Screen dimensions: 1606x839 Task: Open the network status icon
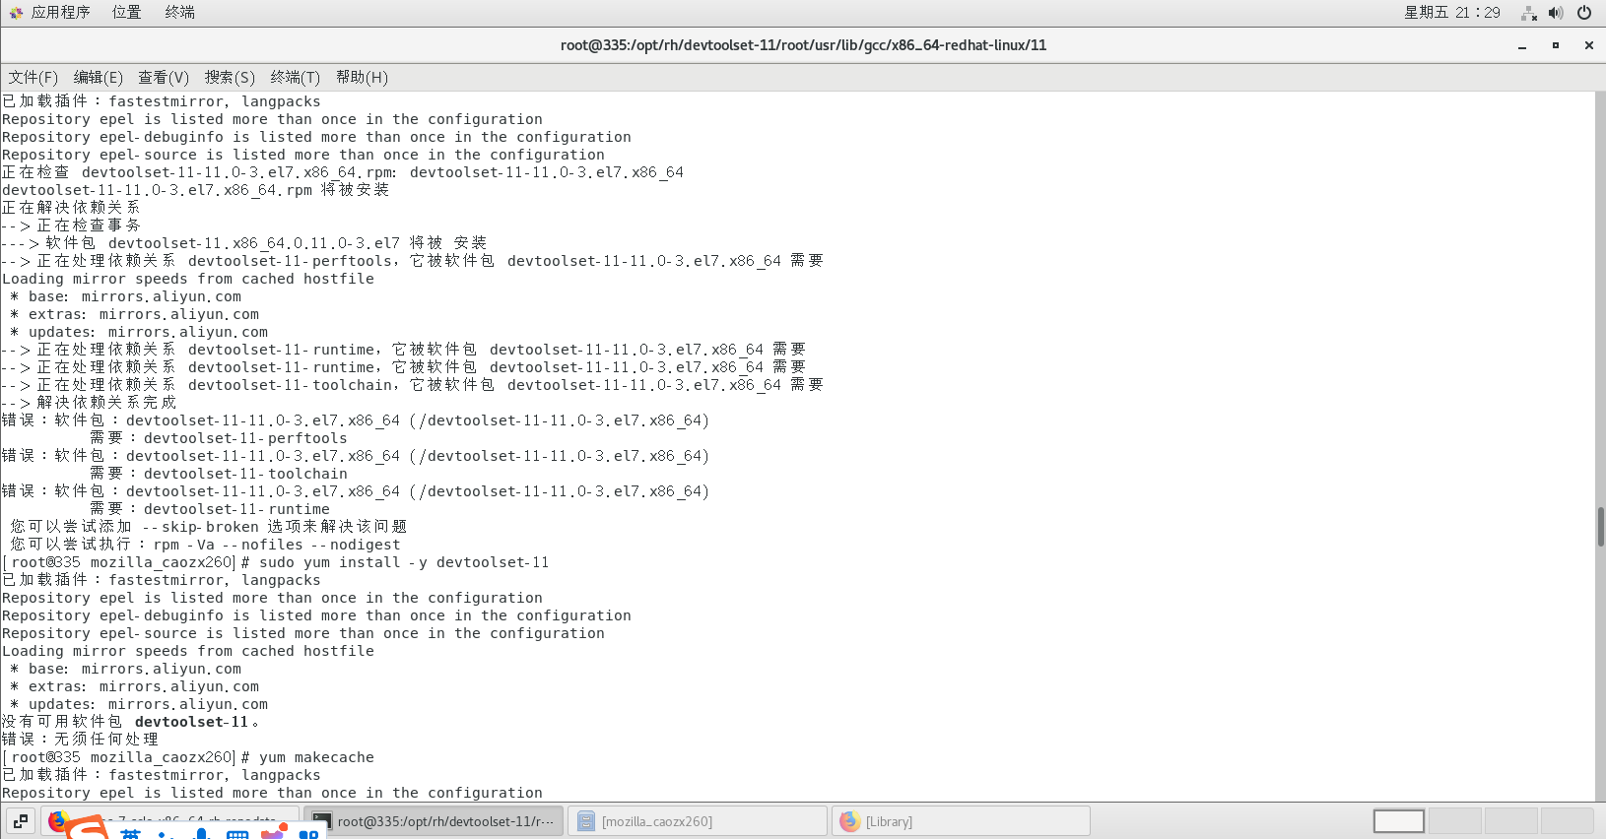(1529, 13)
